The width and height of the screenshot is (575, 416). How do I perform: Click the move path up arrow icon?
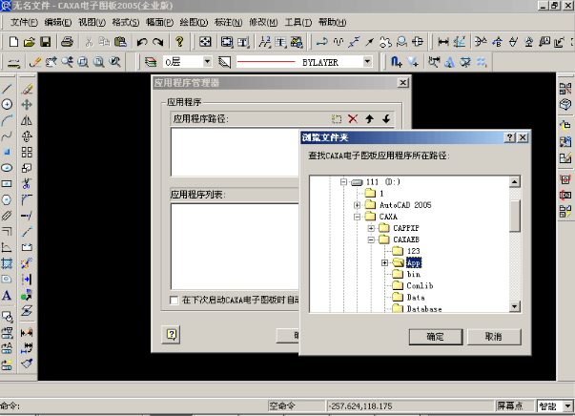coord(369,118)
